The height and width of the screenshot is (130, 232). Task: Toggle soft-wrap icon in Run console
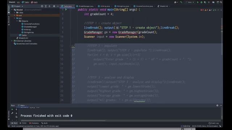16,117
